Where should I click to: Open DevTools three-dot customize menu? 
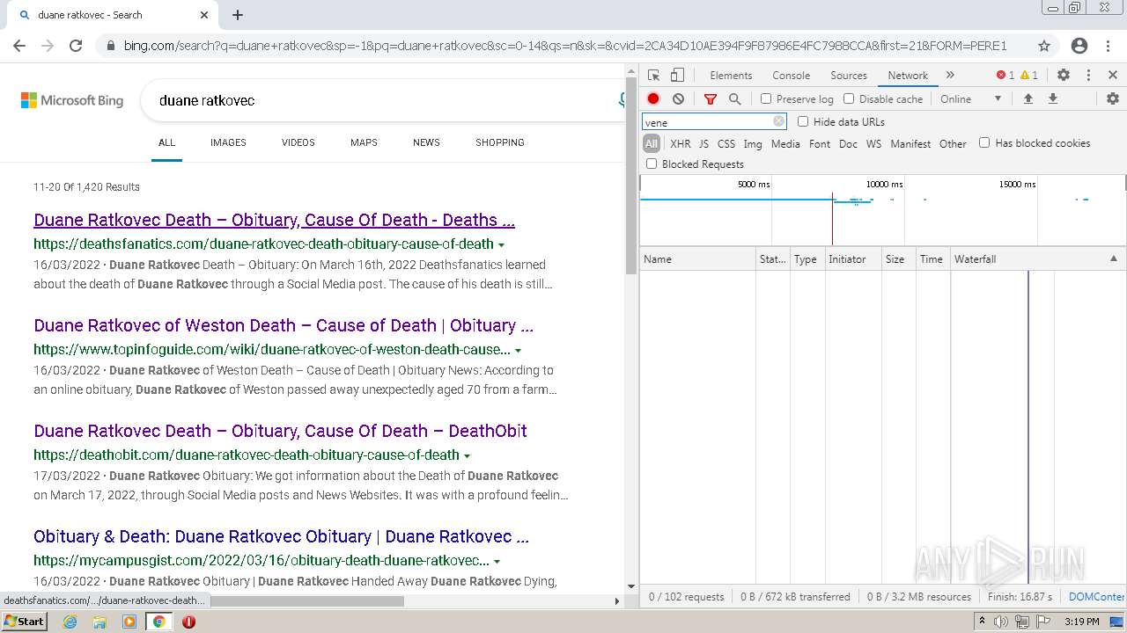pyautogui.click(x=1088, y=76)
